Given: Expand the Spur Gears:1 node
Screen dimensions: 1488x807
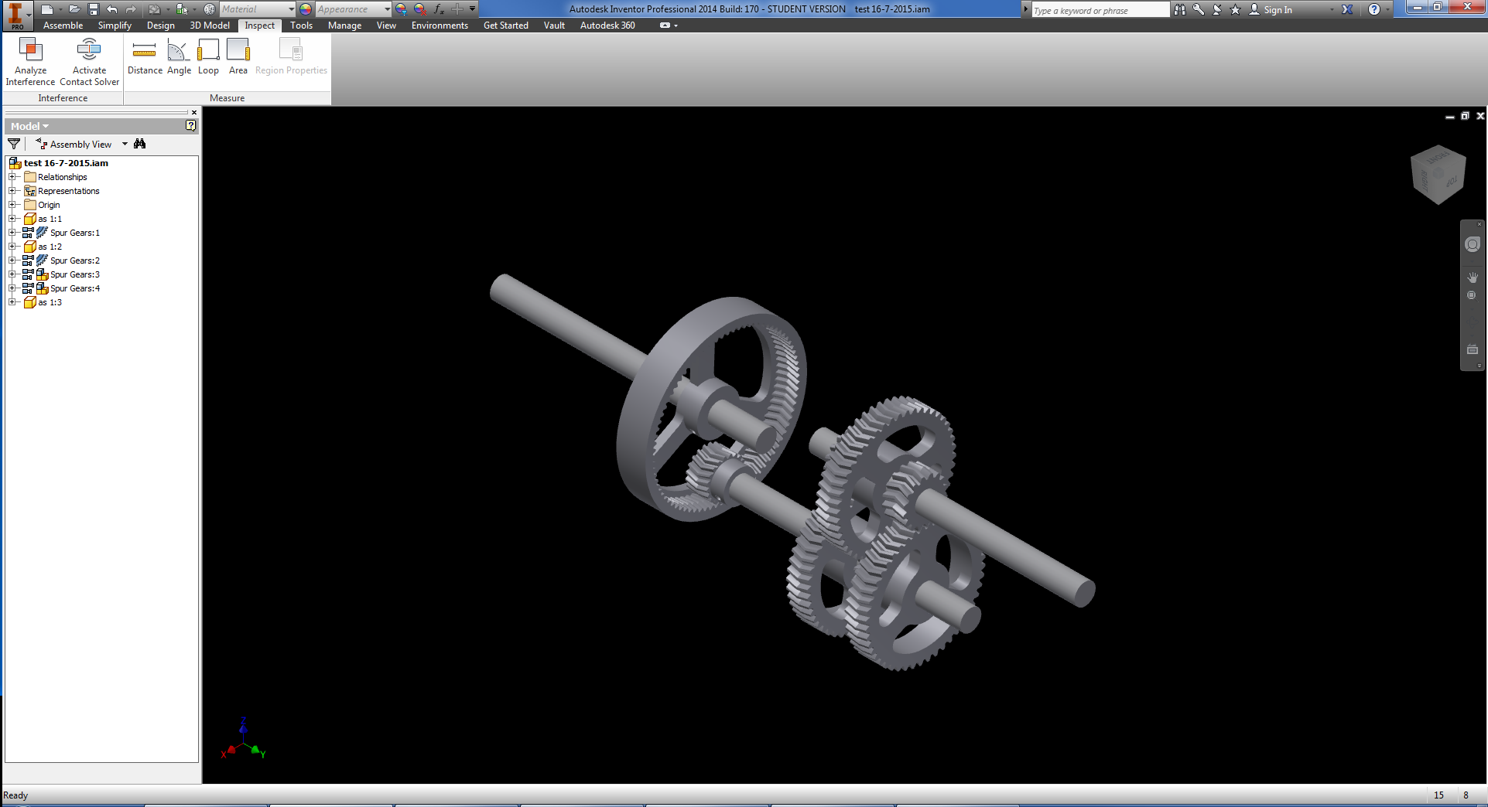Looking at the screenshot, I should point(12,233).
